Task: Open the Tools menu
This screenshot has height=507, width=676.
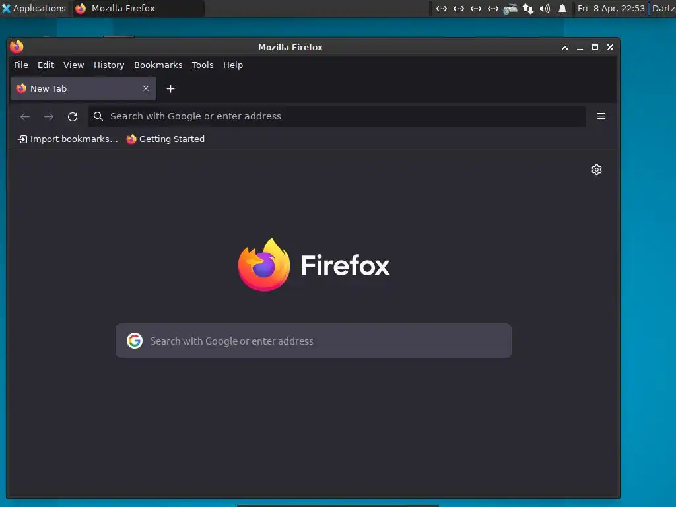Action: [x=203, y=65]
